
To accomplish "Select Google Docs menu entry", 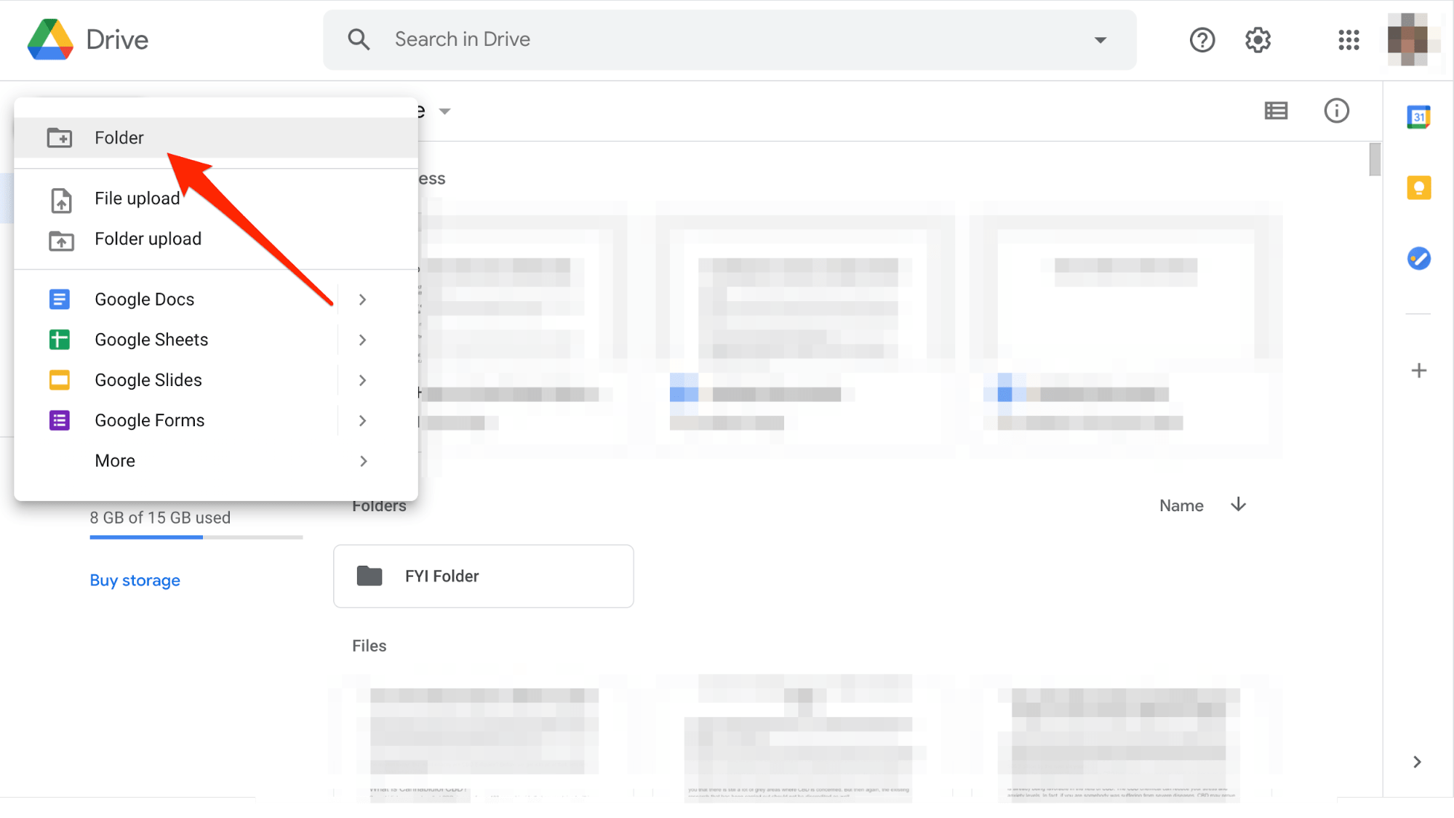I will 216,300.
